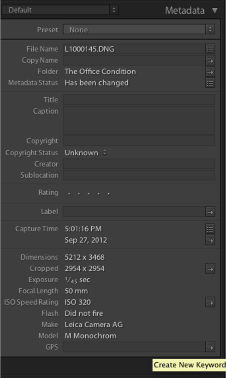
Task: Click into the Caption text area
Action: [x=139, y=120]
